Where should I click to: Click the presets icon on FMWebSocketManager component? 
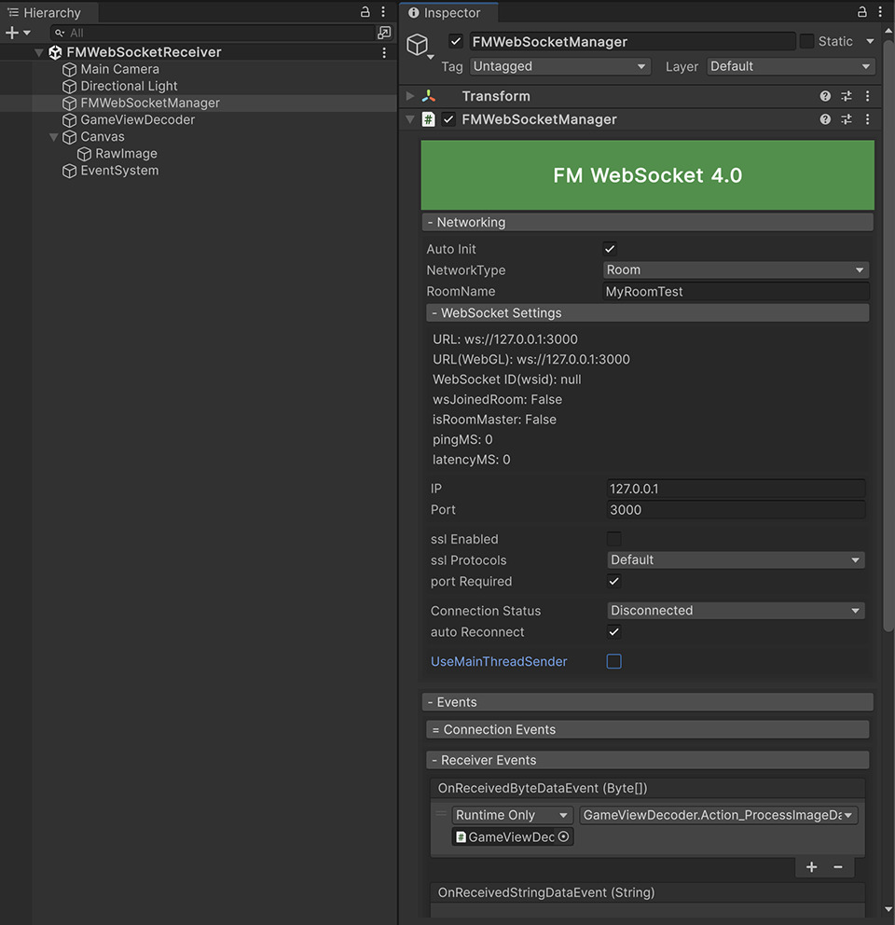tap(847, 118)
